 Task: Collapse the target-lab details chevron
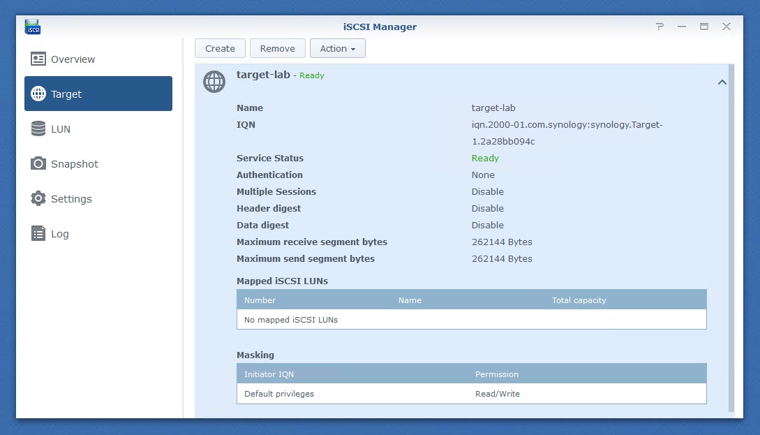[x=722, y=82]
